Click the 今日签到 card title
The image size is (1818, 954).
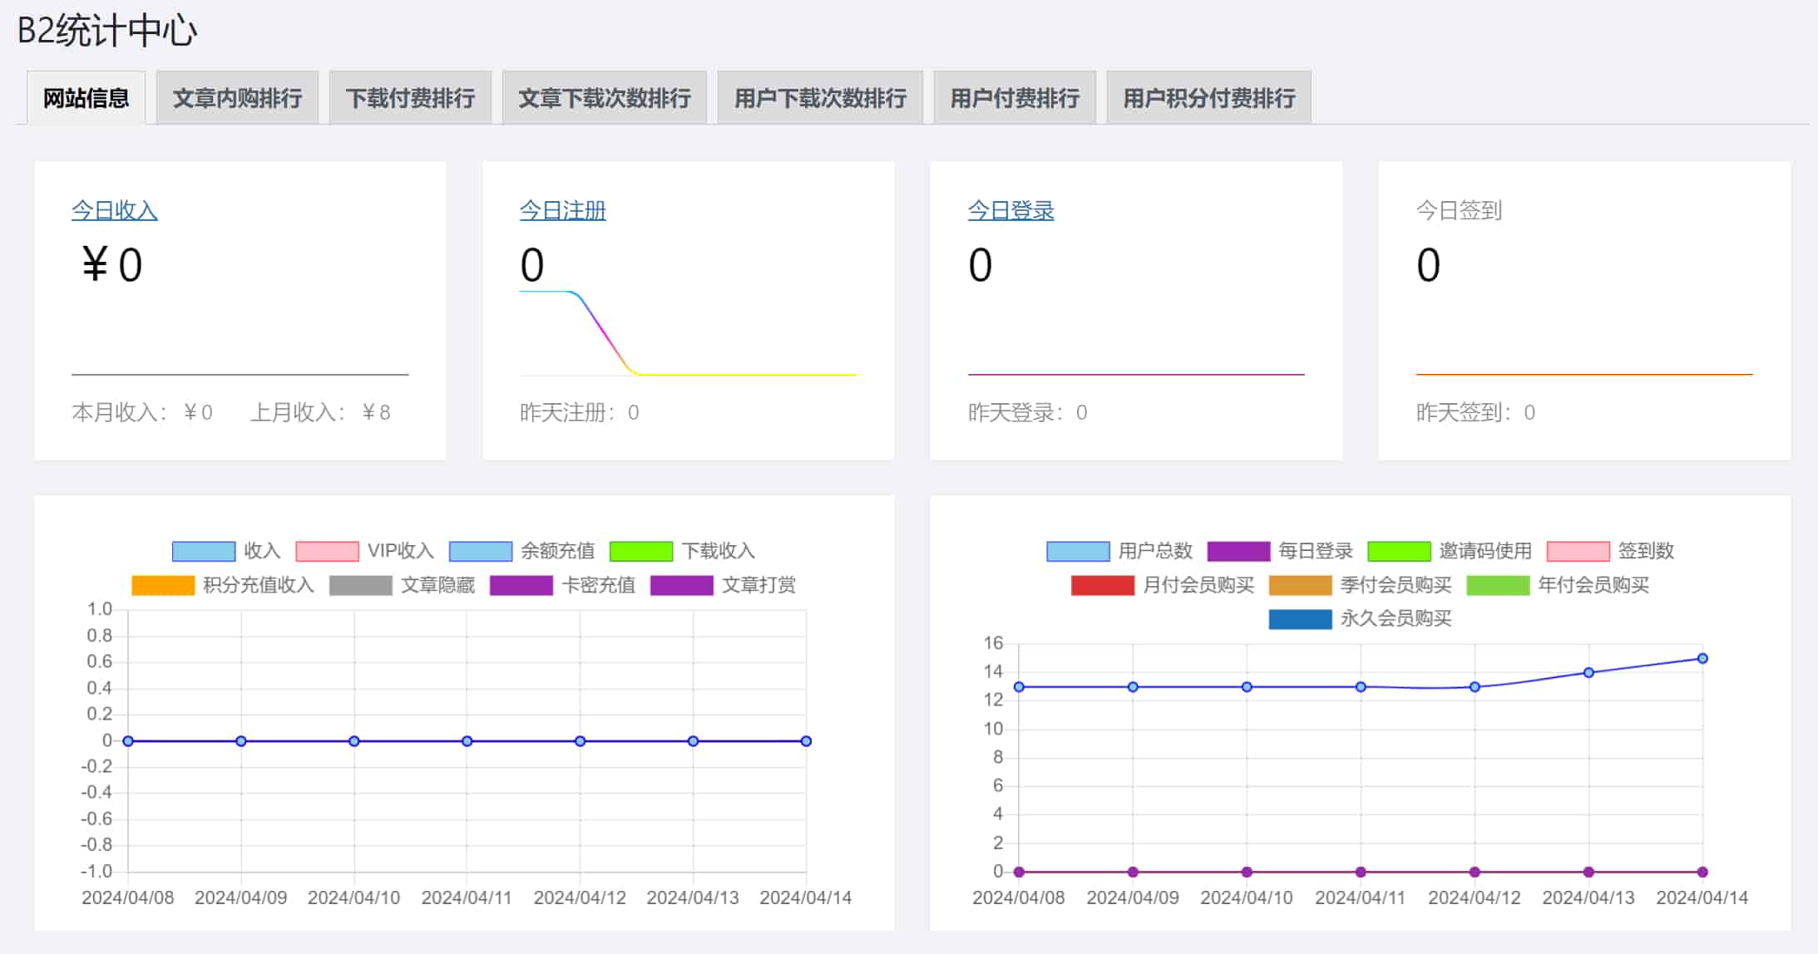pyautogui.click(x=1460, y=210)
